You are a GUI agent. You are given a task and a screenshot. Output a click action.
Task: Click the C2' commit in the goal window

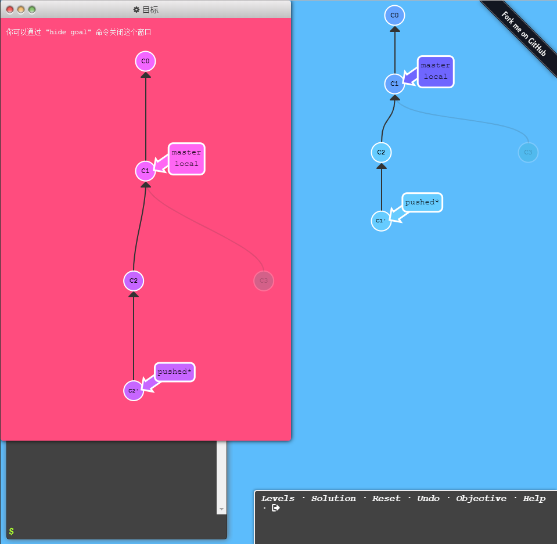click(x=134, y=391)
